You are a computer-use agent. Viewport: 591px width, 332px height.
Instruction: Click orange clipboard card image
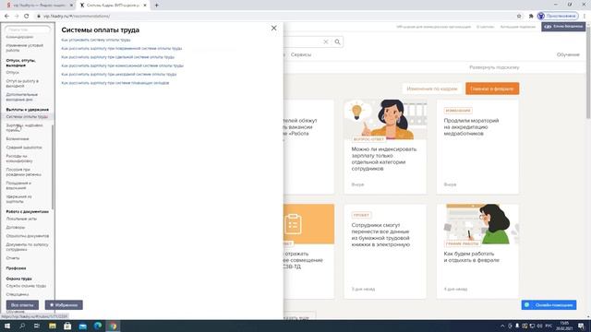pyautogui.click(x=308, y=224)
